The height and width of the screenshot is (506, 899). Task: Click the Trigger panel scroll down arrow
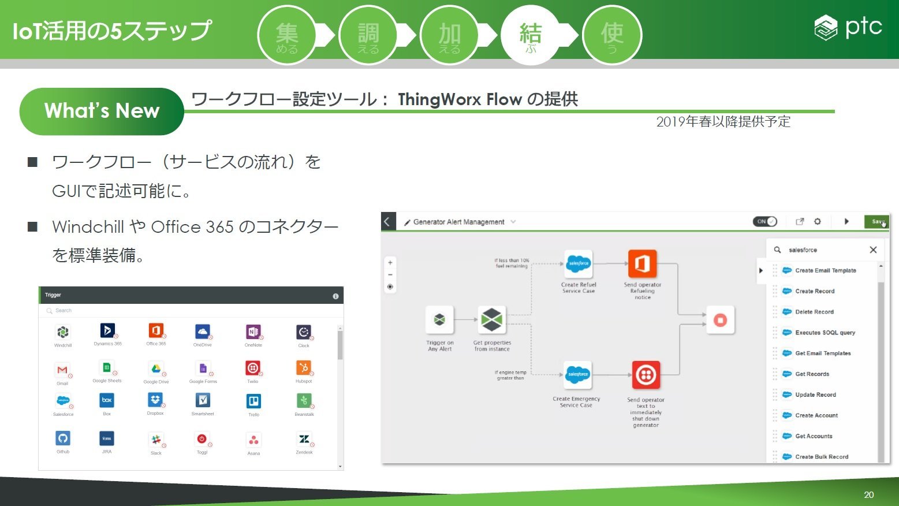pos(340,466)
